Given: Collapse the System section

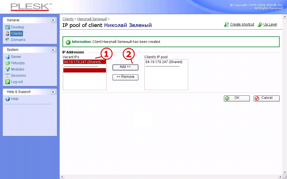Looking at the screenshot, I should point(53,50).
